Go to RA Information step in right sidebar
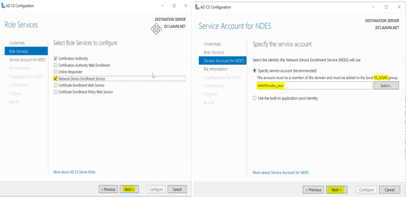 coord(215,69)
